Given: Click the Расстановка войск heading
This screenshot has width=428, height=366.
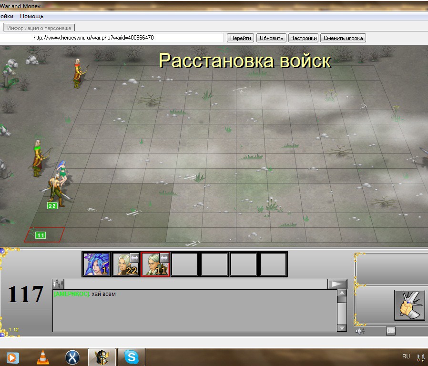Looking at the screenshot, I should click(245, 61).
